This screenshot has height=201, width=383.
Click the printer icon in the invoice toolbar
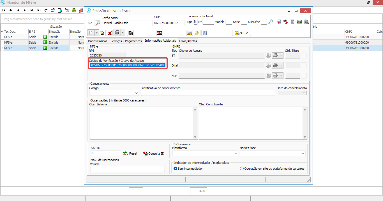tap(117, 33)
